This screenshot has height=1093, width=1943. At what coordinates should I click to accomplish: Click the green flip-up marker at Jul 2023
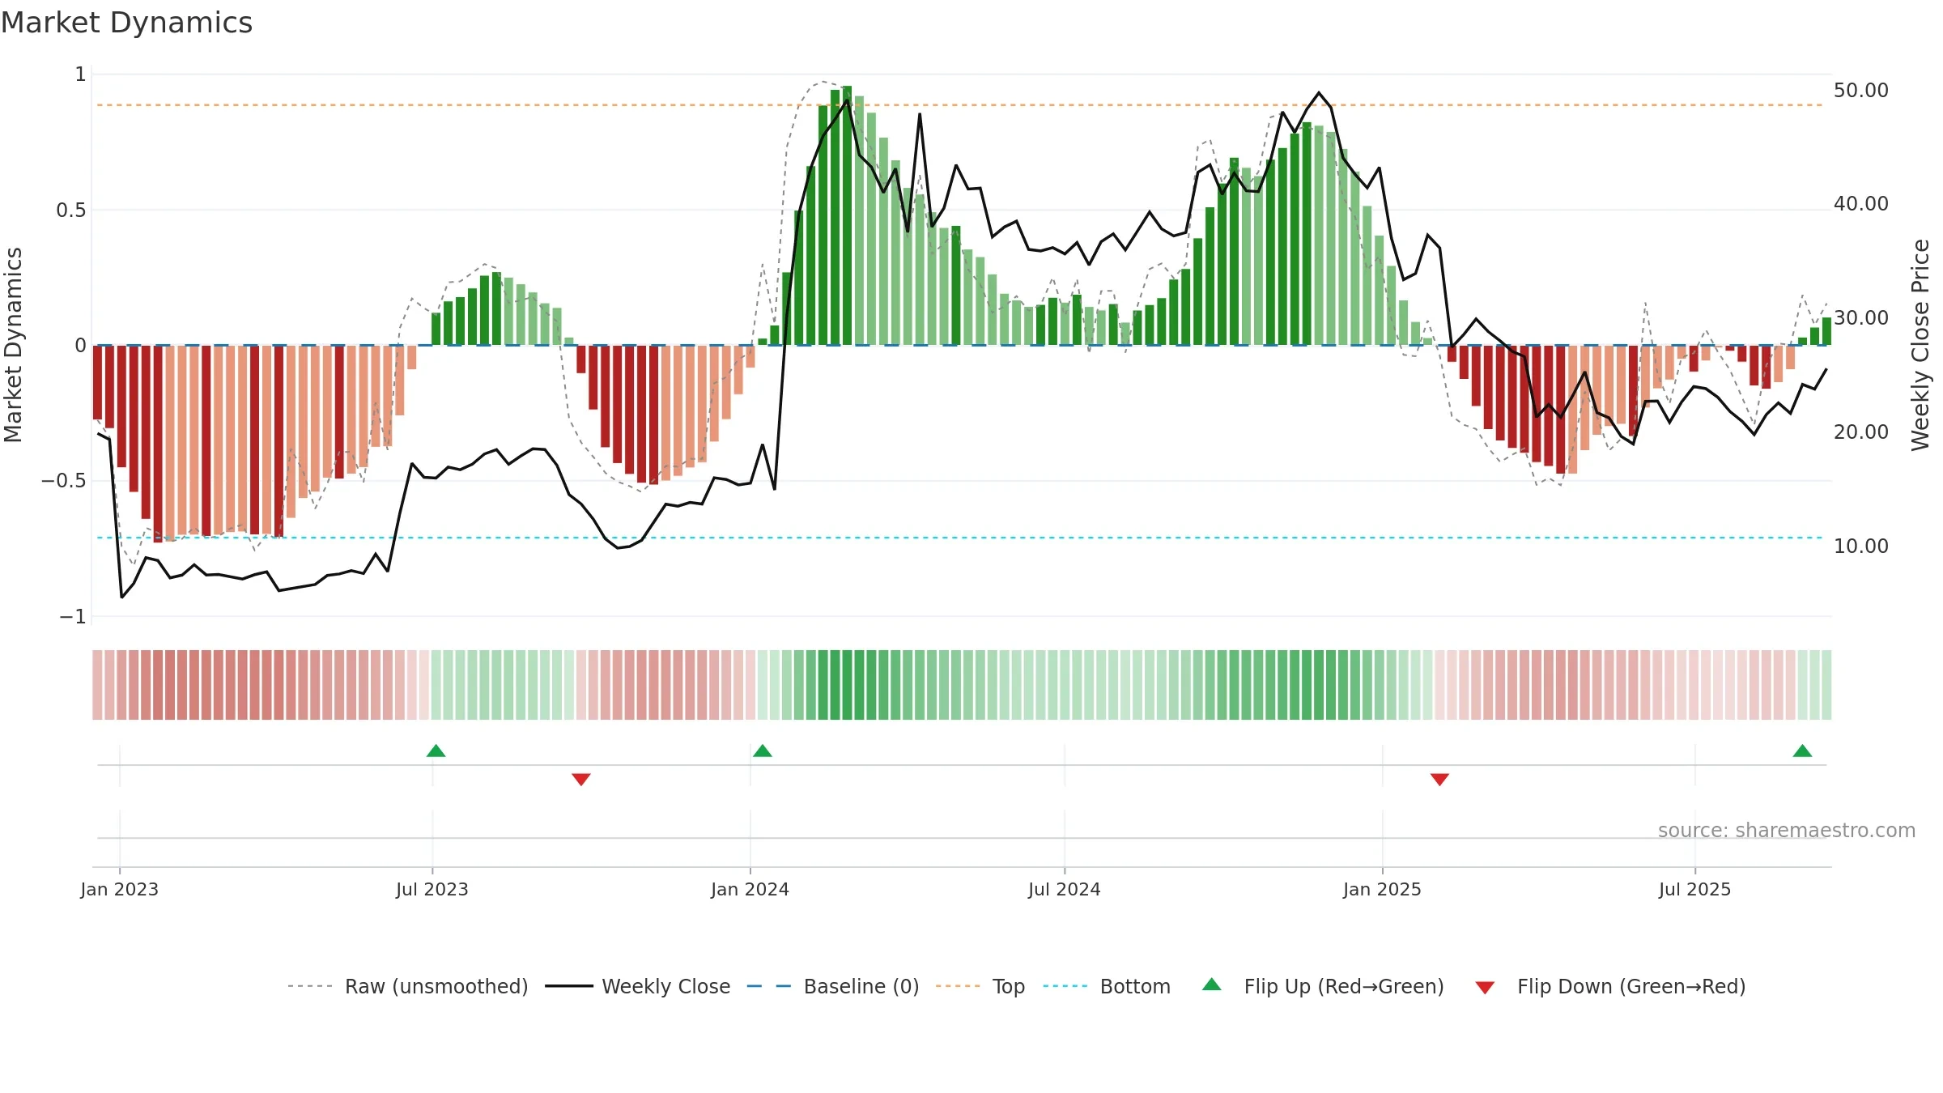[436, 751]
